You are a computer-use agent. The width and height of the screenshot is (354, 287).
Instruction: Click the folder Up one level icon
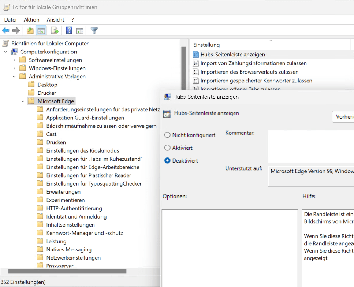(x=30, y=30)
